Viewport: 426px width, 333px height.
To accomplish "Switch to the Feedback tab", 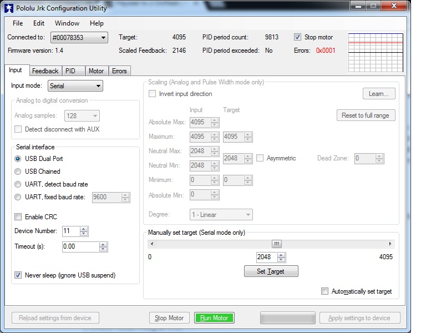I will 45,71.
